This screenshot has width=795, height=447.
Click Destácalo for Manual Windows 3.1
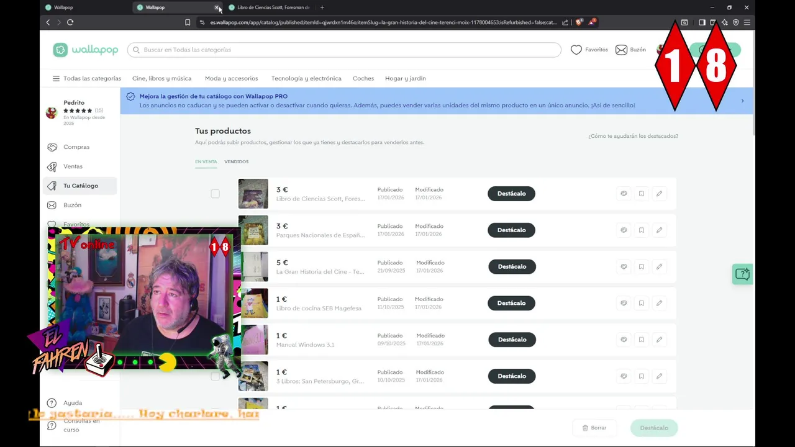[x=512, y=340]
